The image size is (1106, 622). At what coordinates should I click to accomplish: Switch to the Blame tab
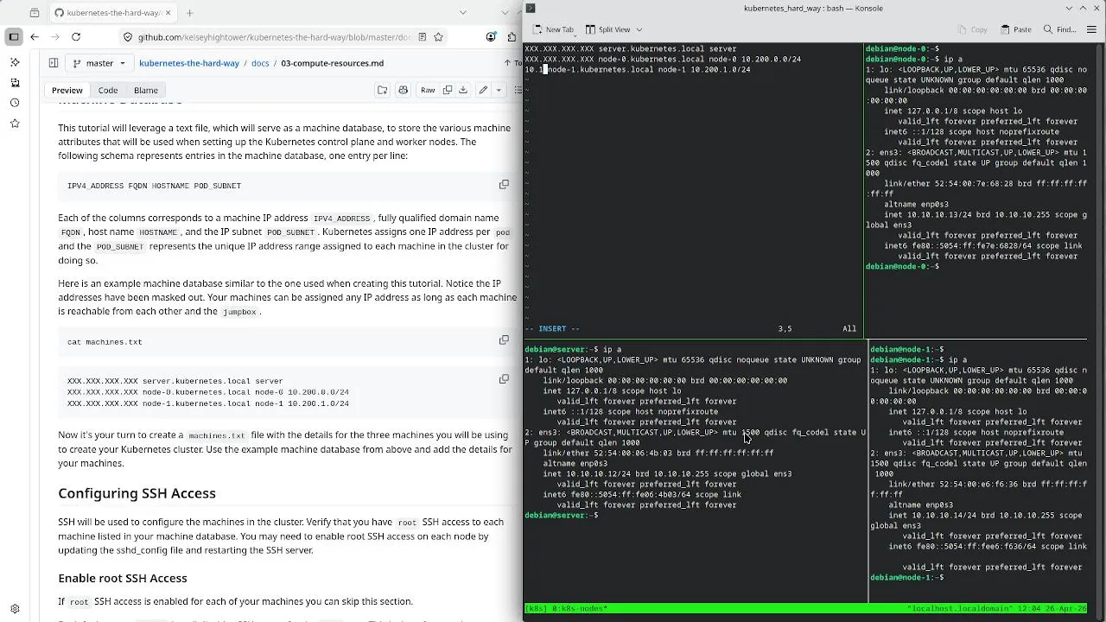(x=146, y=90)
